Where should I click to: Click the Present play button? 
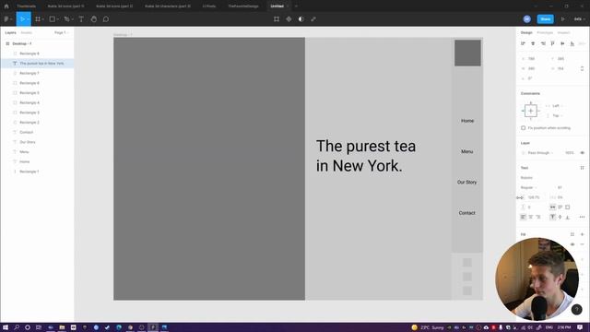[563, 18]
